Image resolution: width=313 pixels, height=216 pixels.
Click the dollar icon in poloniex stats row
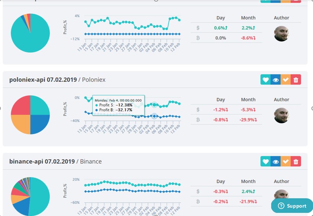[198, 110]
